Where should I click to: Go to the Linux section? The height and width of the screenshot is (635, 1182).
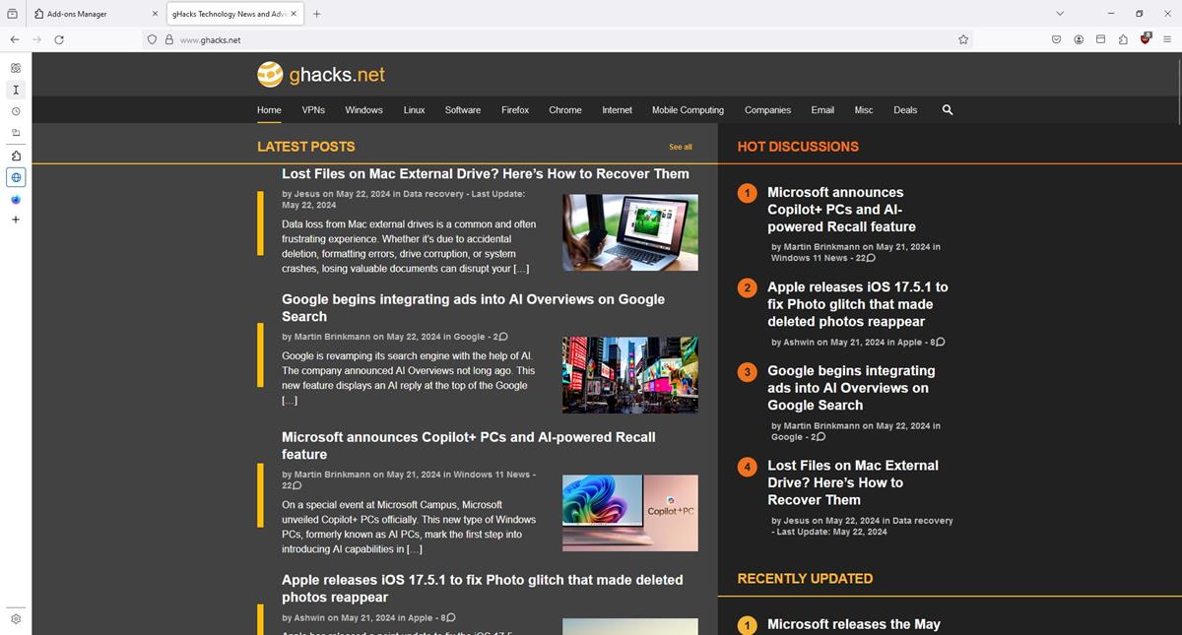point(414,110)
